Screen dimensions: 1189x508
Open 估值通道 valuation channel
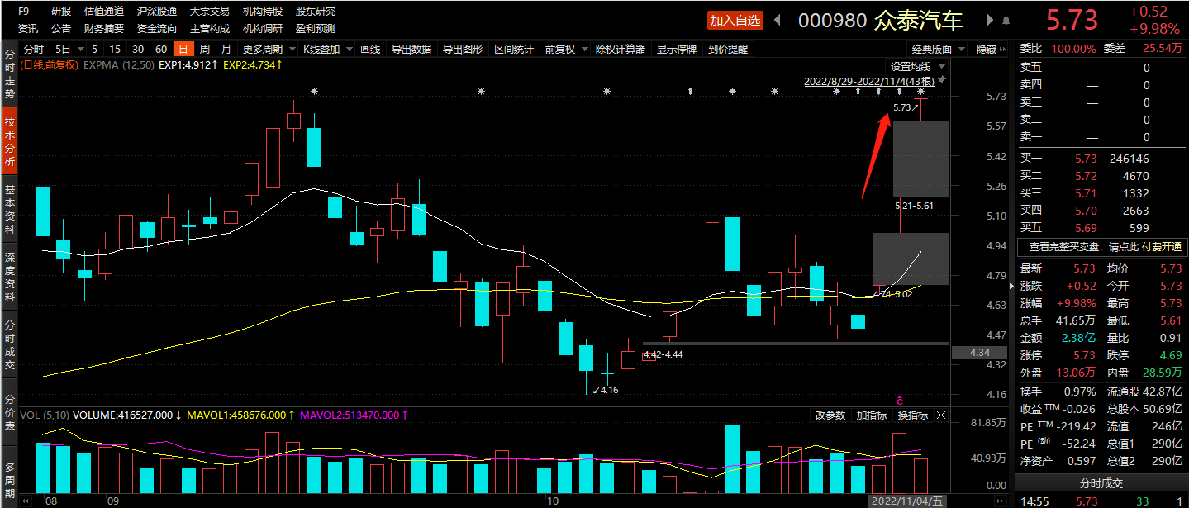click(104, 12)
